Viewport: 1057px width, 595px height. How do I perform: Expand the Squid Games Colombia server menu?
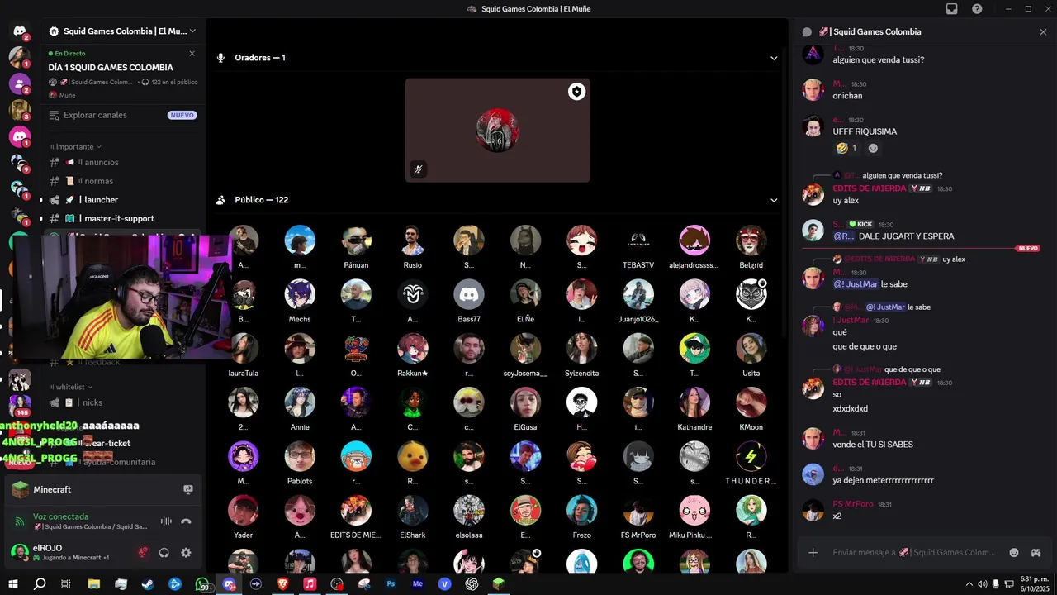(122, 31)
